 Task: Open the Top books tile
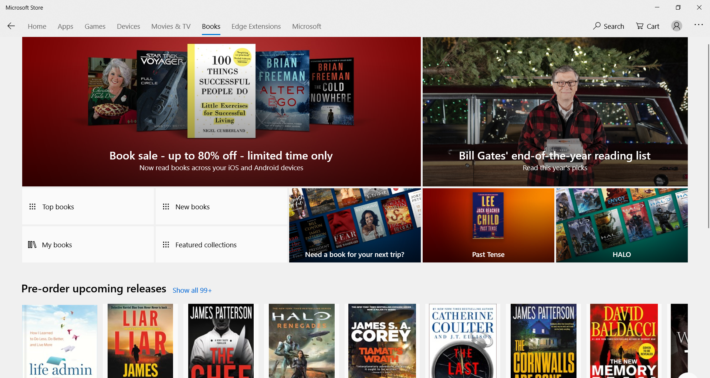coord(88,207)
